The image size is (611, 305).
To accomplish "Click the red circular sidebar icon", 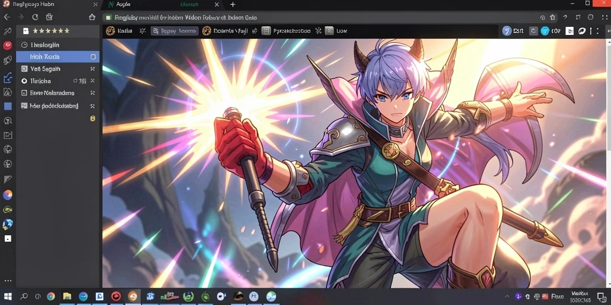I will pos(7,45).
